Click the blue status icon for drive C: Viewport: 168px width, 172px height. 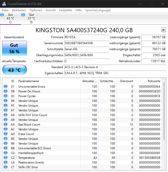pos(2,15)
